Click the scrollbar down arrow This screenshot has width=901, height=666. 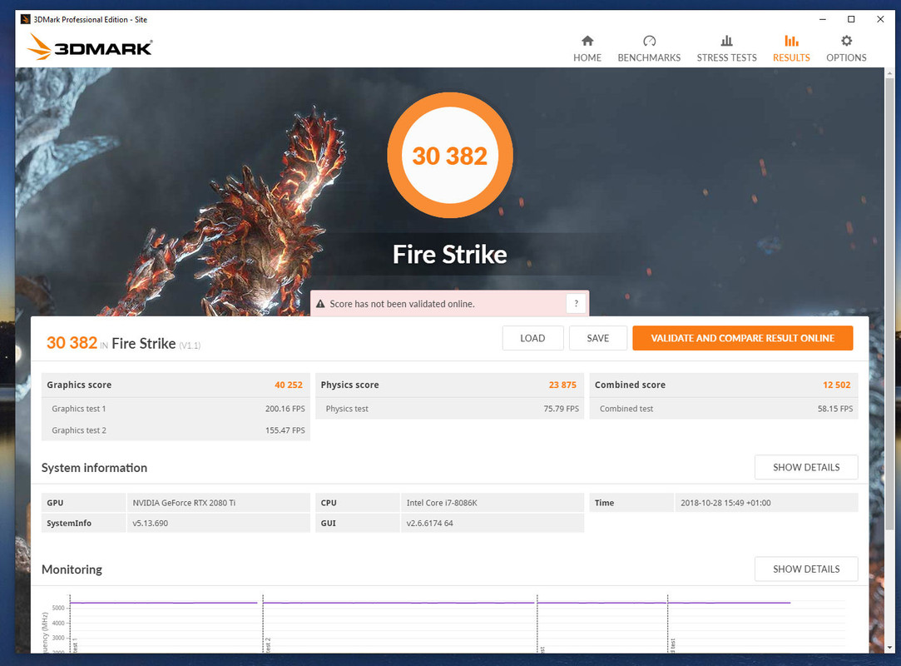point(889,648)
